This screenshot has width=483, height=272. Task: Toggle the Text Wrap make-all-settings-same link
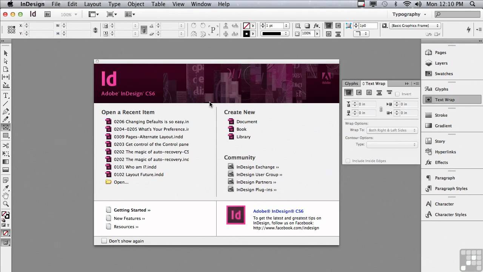(381, 109)
